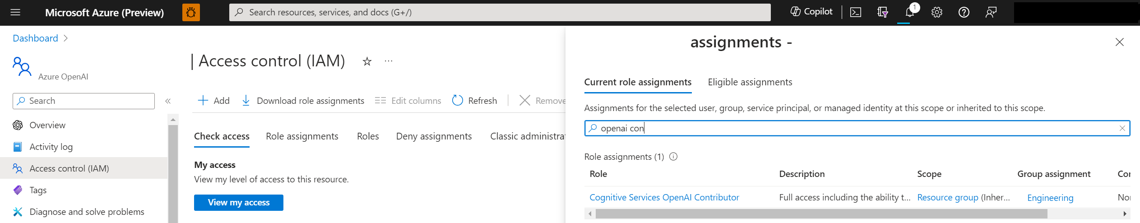
Task: Click the Copilot button
Action: tap(811, 12)
